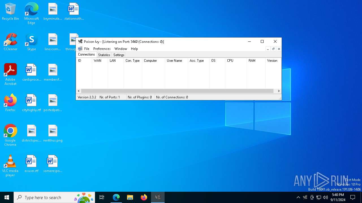The height and width of the screenshot is (203, 362).
Task: Minimize the inner MDI child window
Action: pyautogui.click(x=268, y=49)
